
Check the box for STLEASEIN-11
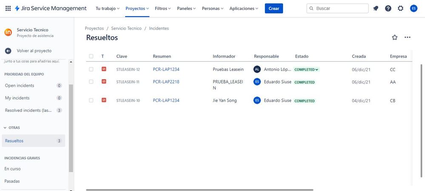(91, 82)
